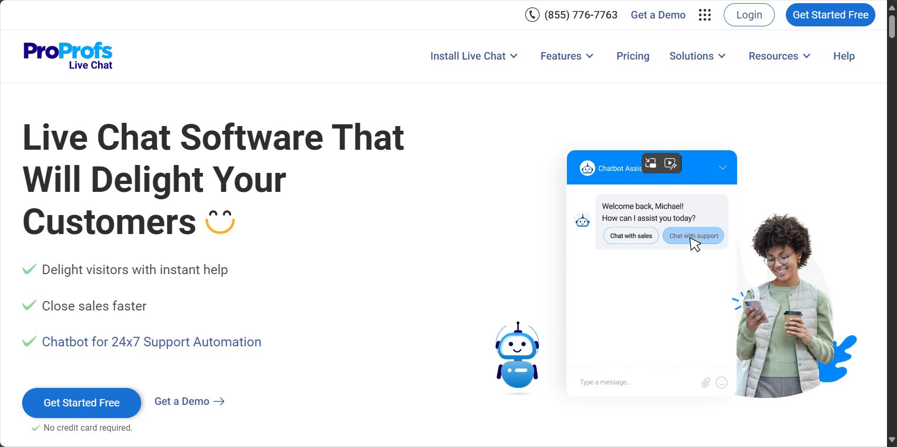Open the apps grid icon

(705, 15)
